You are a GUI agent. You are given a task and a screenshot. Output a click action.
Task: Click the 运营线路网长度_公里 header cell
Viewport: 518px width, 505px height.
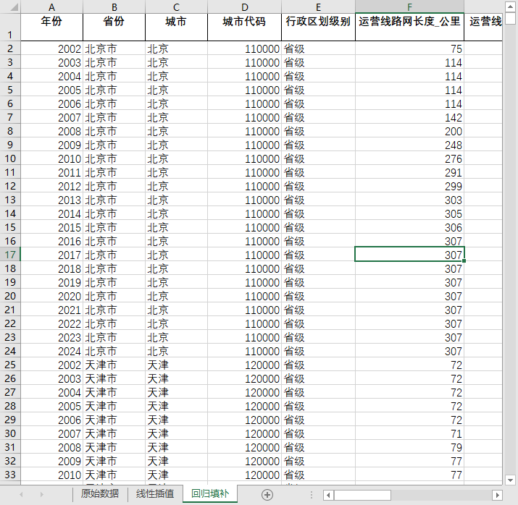click(409, 27)
